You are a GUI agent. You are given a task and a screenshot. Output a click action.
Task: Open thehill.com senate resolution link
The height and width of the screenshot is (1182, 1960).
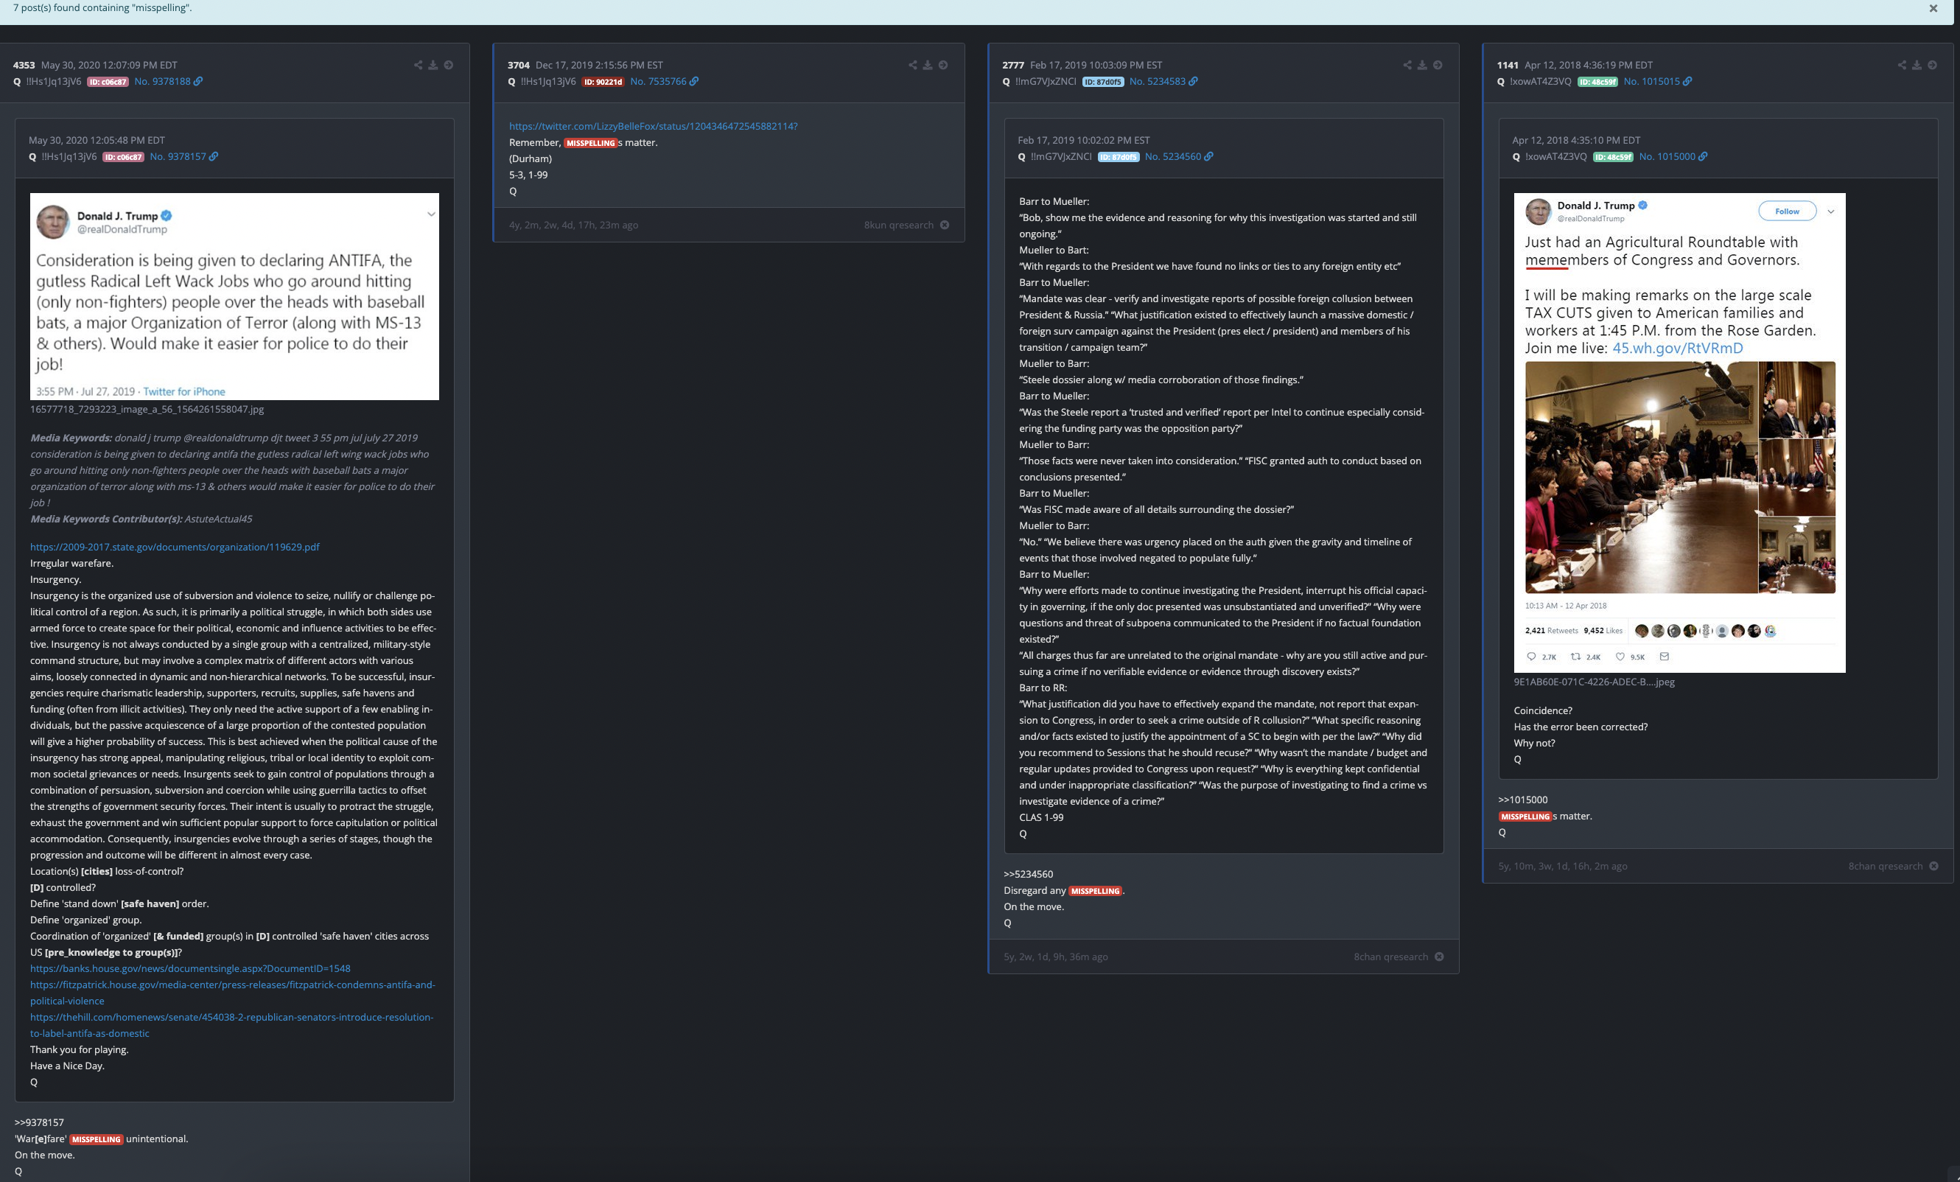coord(231,1025)
